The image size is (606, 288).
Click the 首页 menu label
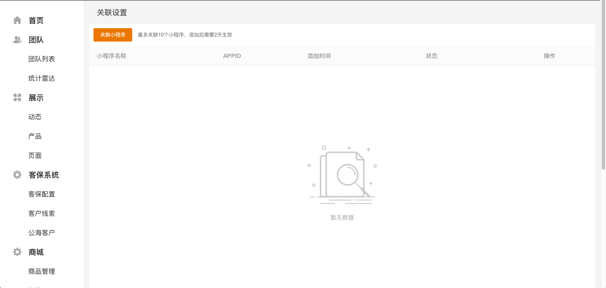(x=36, y=21)
